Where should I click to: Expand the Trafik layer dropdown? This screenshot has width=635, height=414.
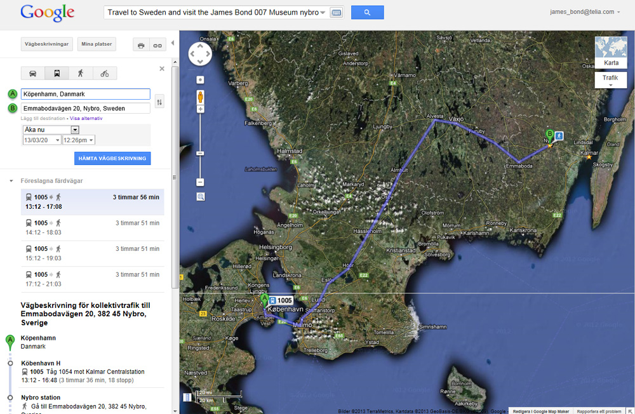click(611, 81)
